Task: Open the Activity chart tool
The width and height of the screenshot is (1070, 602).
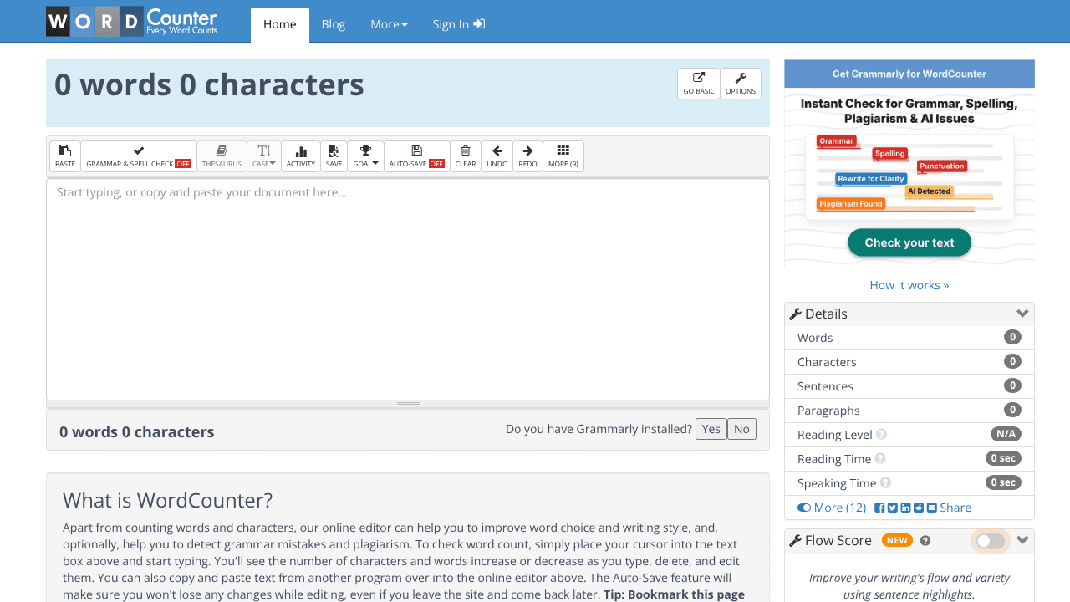Action: click(x=301, y=156)
